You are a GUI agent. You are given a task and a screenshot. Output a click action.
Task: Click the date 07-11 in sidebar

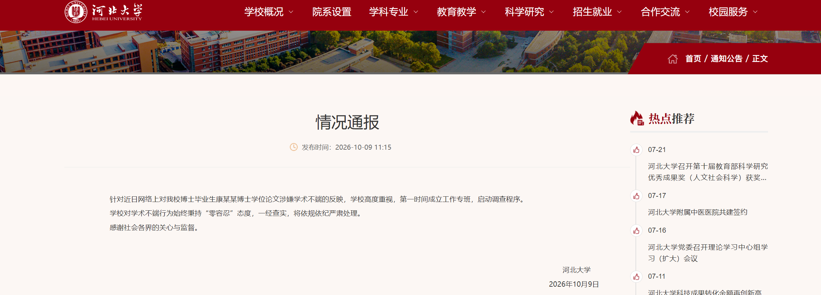click(x=656, y=276)
